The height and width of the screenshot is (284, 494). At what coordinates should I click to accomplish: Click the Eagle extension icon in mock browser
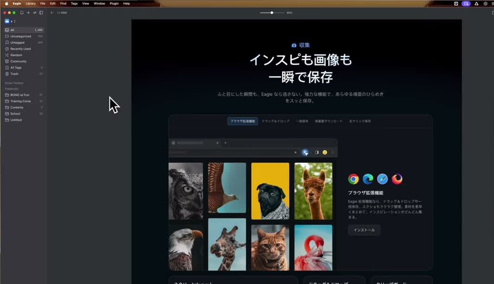point(305,153)
